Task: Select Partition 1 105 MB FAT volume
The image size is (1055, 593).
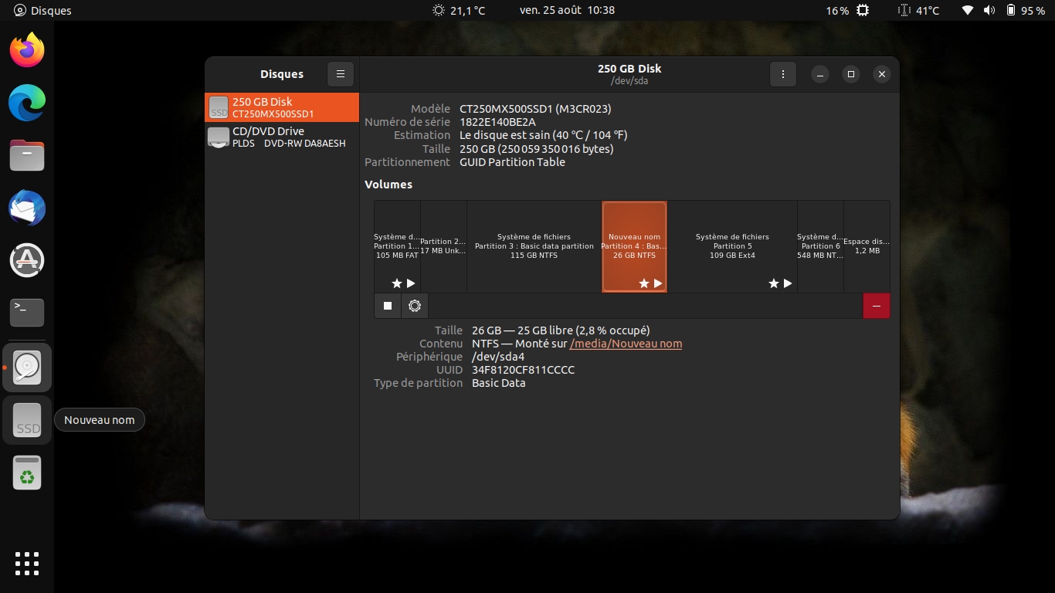Action: pyautogui.click(x=397, y=246)
